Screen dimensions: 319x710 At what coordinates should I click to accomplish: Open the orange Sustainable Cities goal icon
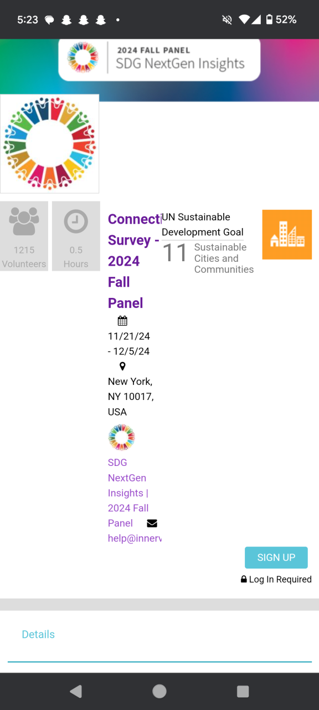(287, 234)
